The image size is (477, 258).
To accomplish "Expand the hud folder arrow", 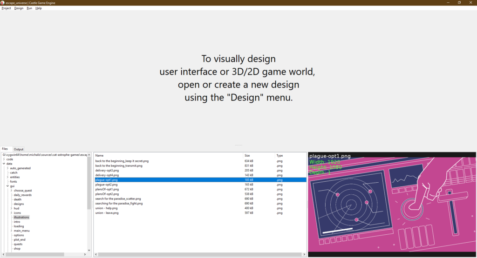I will pos(11,209).
